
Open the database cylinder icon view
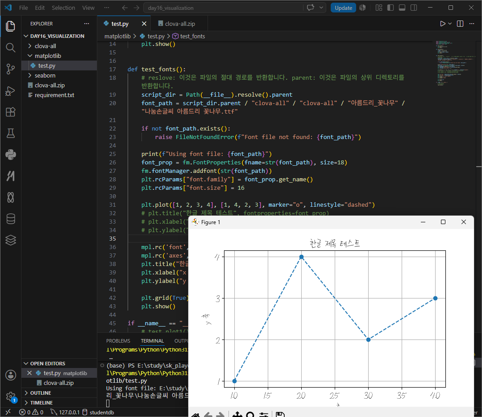(x=10, y=219)
